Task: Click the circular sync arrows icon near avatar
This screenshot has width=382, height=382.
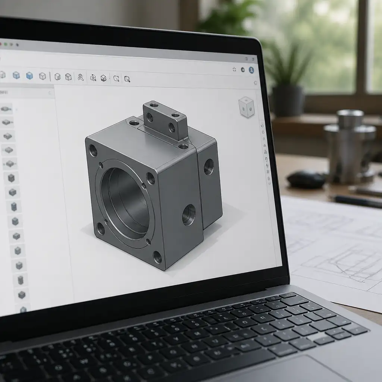Action: coord(234,69)
